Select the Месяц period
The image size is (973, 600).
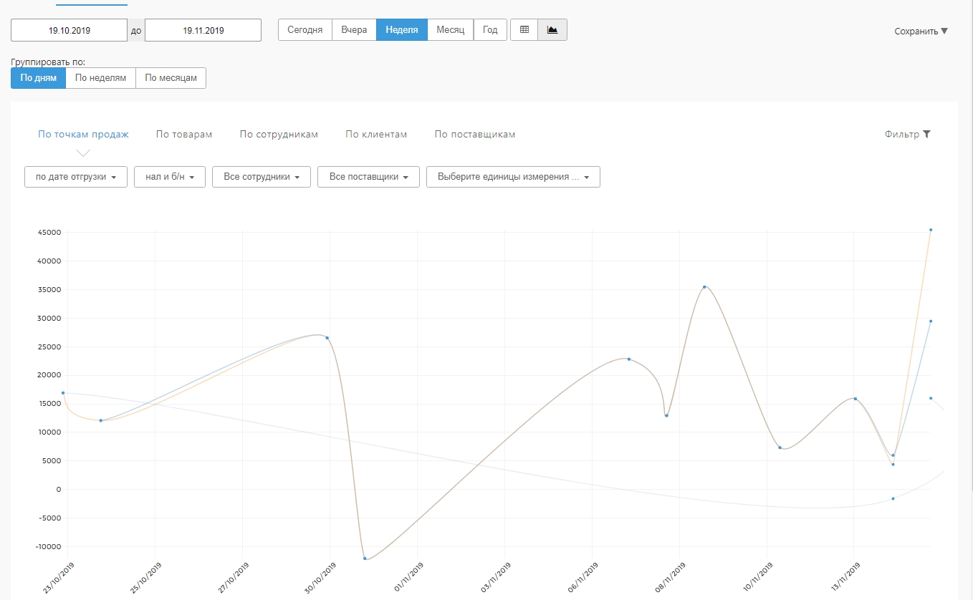(x=451, y=30)
